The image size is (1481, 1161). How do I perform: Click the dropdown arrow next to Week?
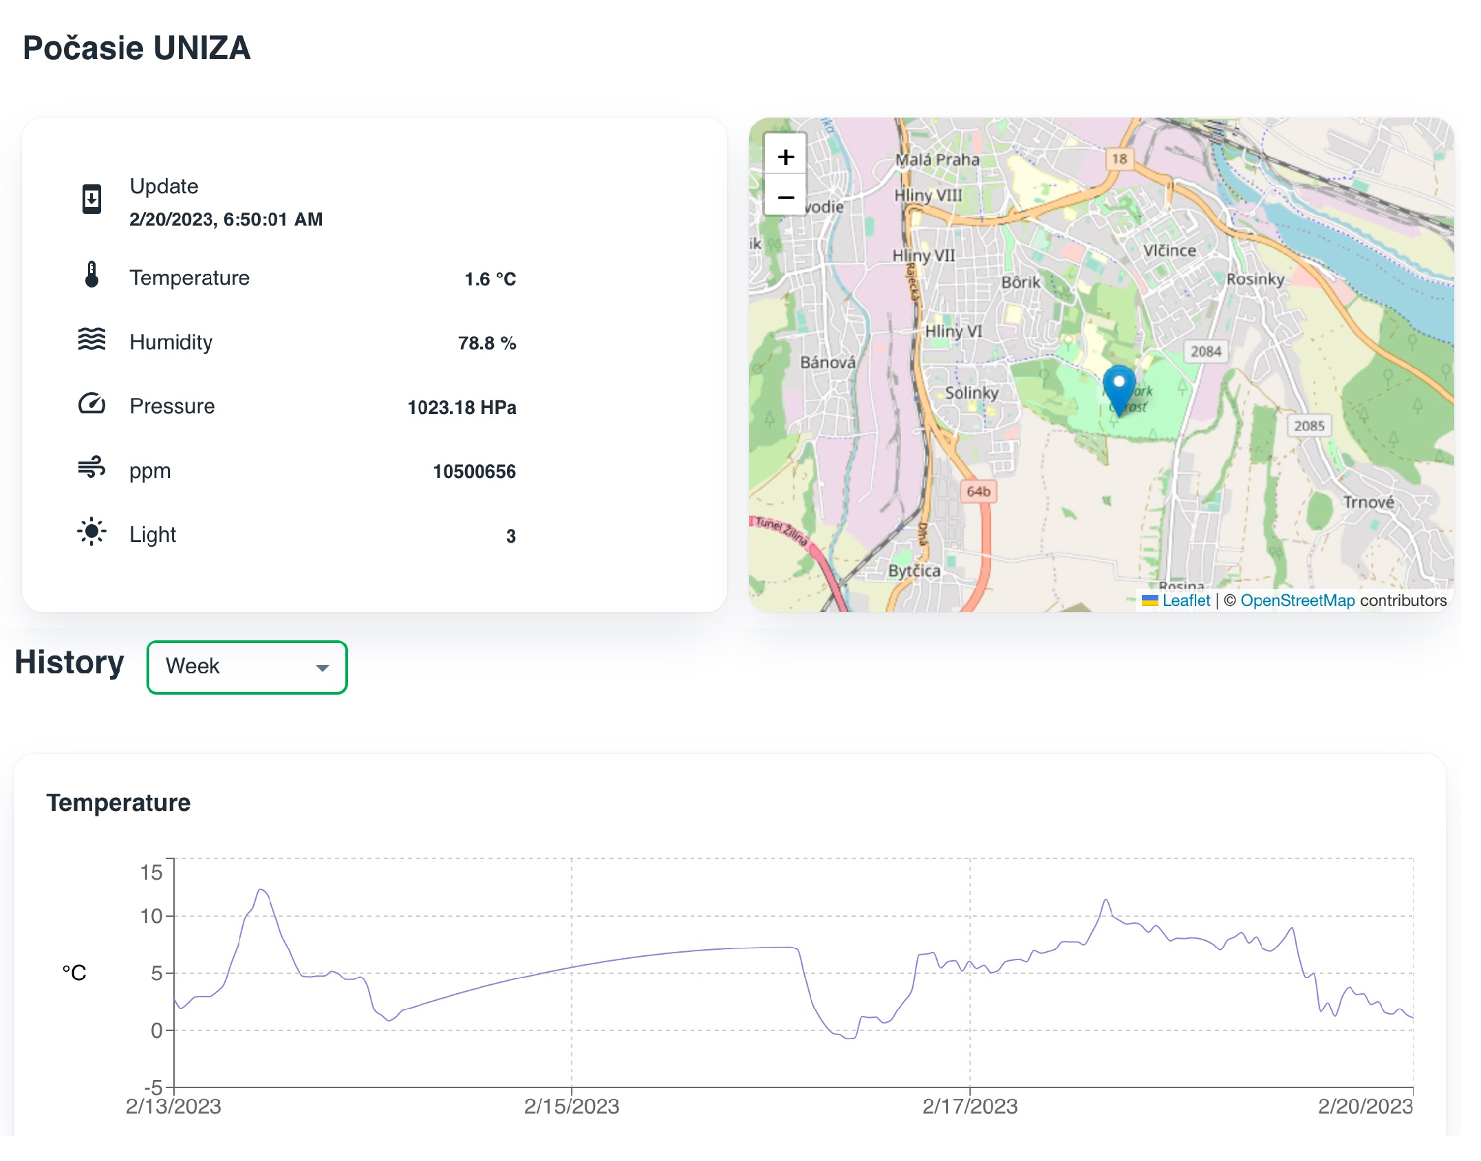pos(322,668)
